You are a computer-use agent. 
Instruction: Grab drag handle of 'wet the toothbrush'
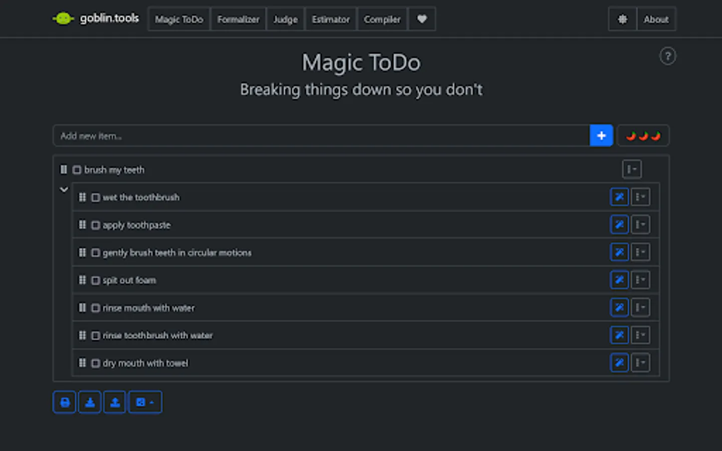point(82,197)
